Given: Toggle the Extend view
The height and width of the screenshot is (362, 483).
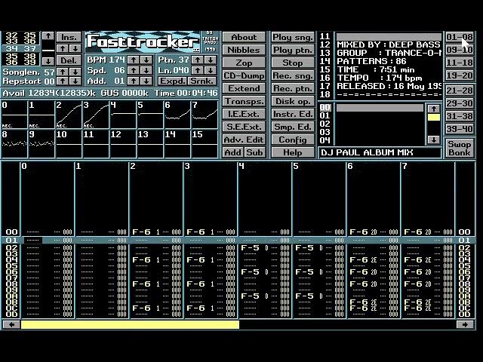Looking at the screenshot, I should 244,89.
